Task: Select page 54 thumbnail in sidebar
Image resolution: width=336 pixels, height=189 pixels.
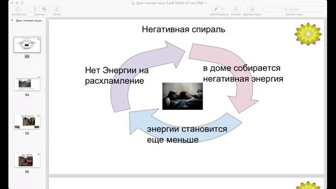Action: pyautogui.click(x=27, y=83)
